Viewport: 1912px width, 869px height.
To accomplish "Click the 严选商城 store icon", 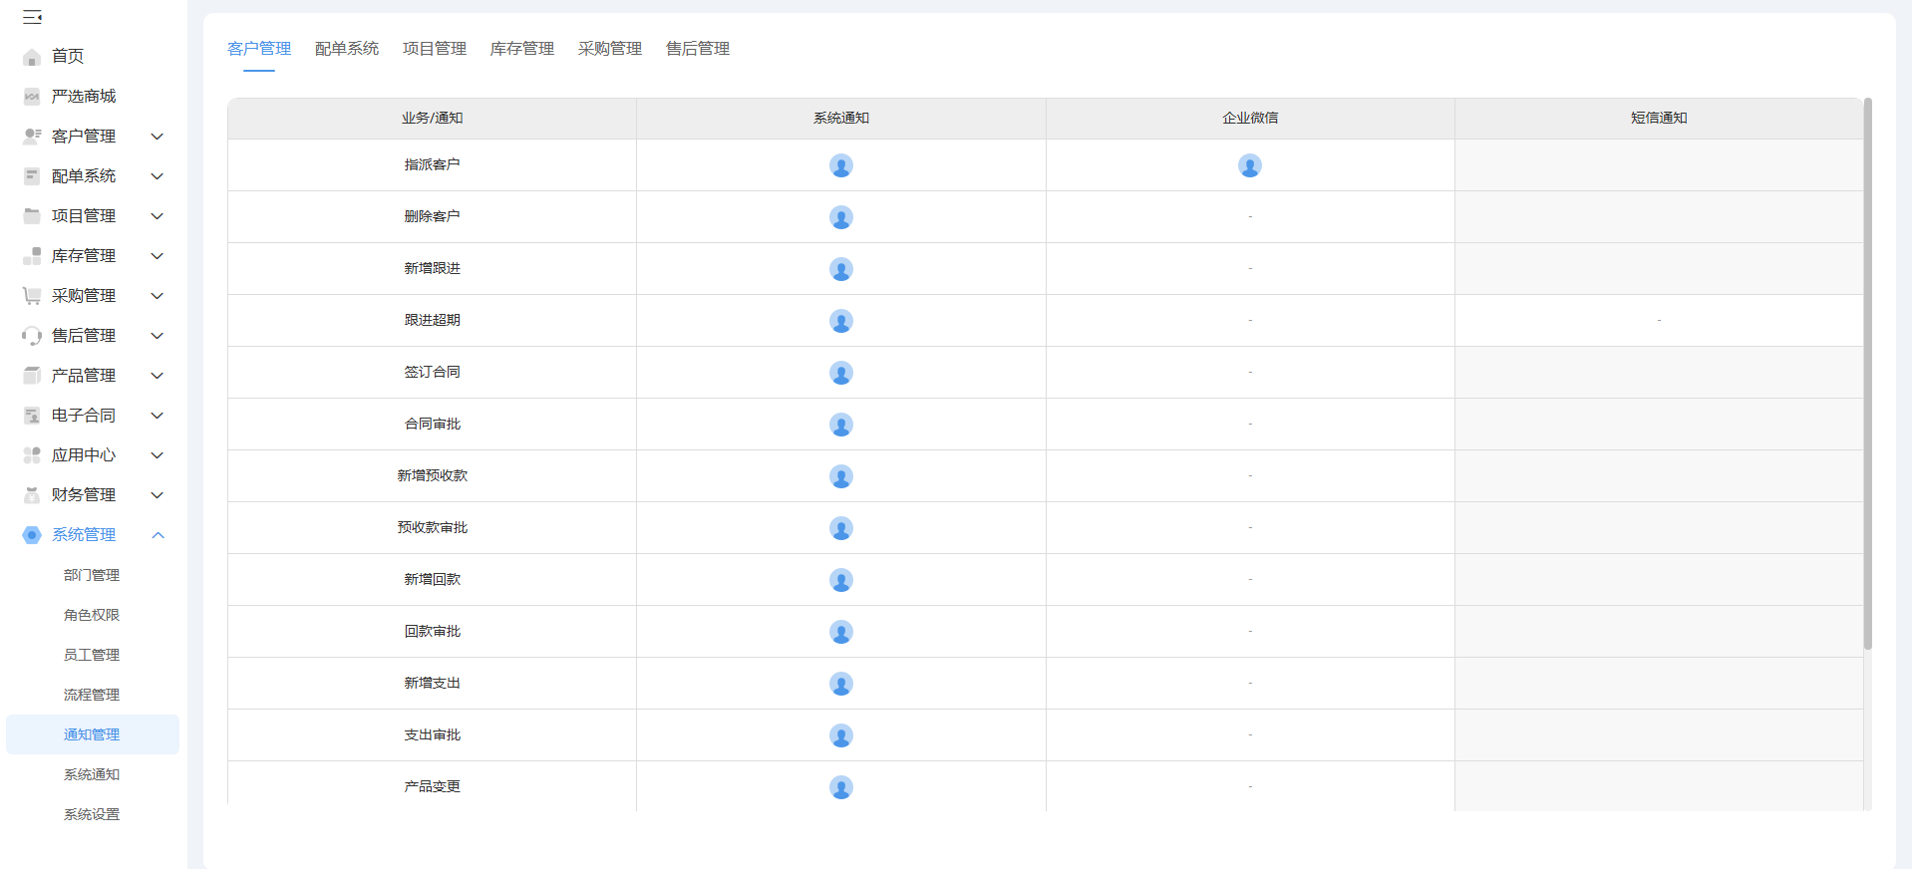I will click(32, 97).
